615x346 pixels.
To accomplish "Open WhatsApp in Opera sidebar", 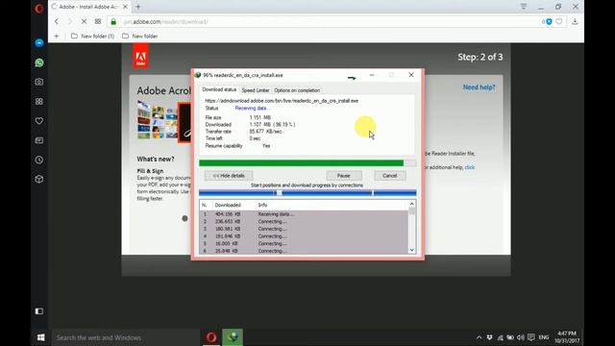I will 39,62.
